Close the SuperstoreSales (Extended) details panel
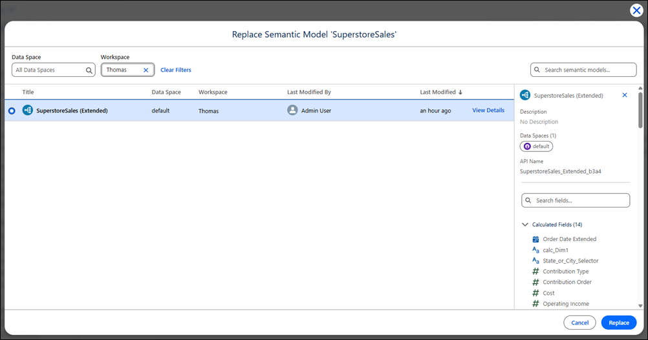Screen dimensions: 648x340 coord(625,95)
